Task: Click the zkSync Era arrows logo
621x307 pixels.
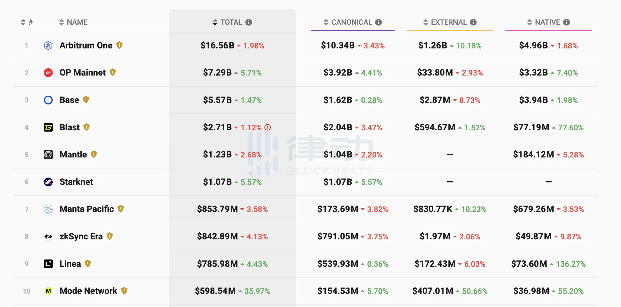Action: [48, 236]
